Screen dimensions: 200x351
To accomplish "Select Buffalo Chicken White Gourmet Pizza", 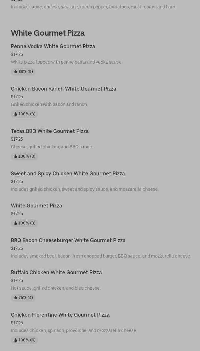I will [56, 272].
